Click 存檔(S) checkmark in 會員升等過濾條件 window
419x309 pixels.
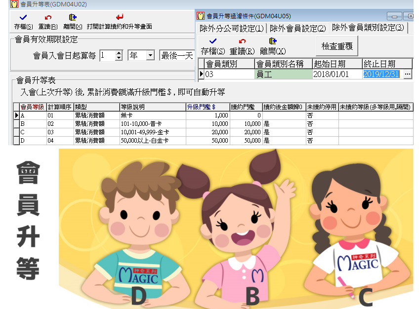[213, 41]
